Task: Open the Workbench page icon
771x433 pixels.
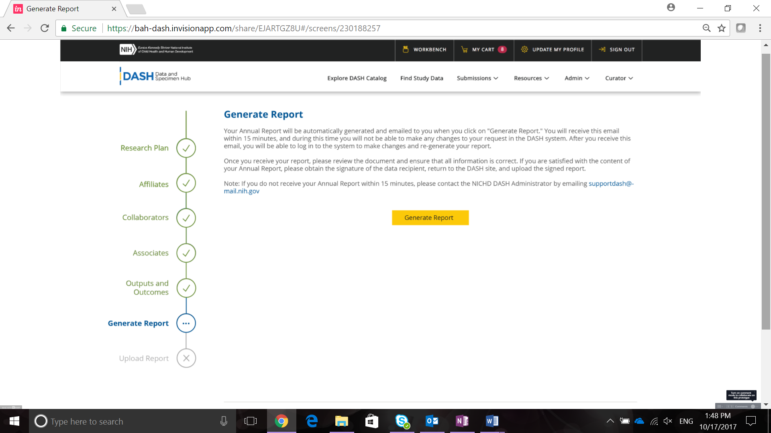Action: (406, 49)
